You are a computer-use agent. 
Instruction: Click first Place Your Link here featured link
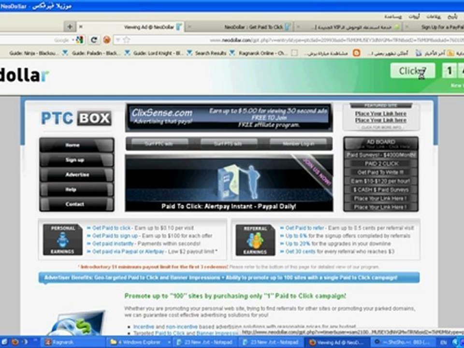[380, 114]
